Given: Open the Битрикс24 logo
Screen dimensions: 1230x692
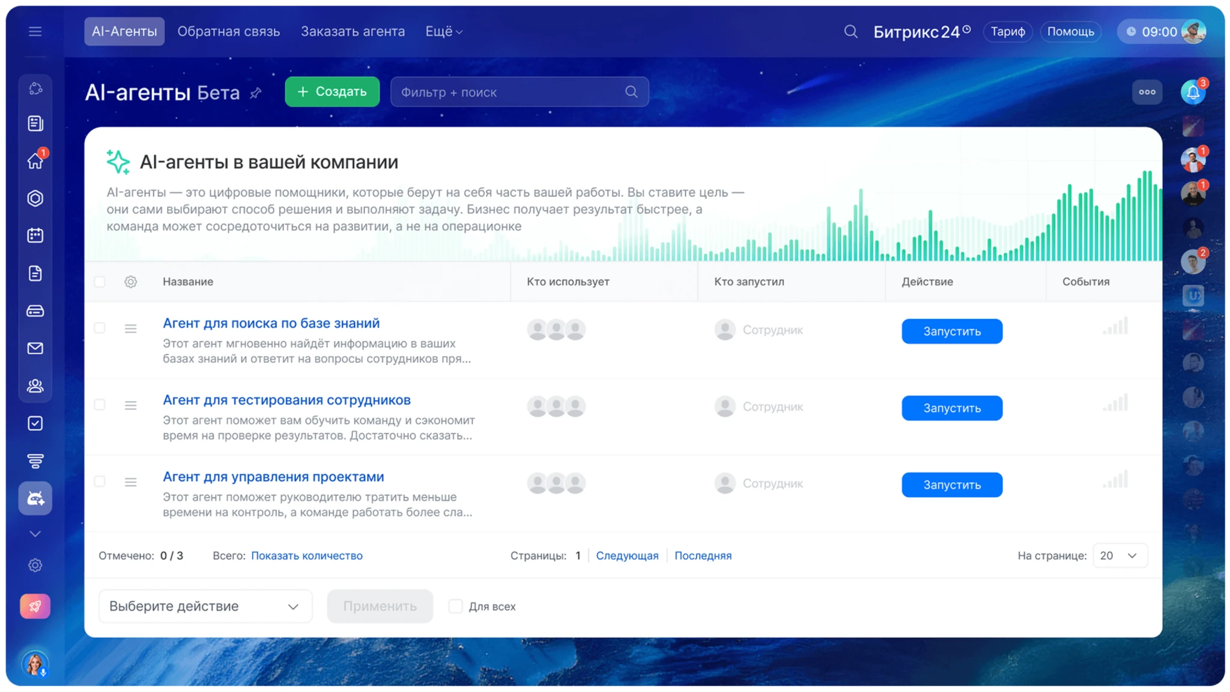Looking at the screenshot, I should (922, 31).
